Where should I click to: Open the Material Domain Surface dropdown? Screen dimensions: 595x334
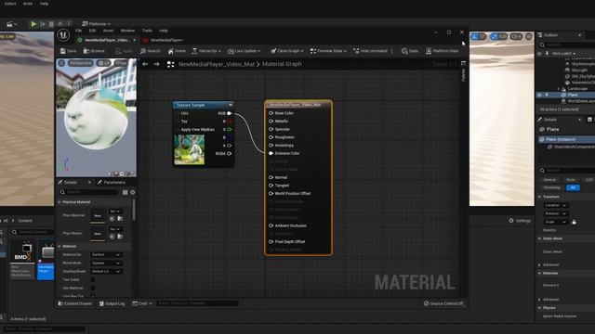(x=106, y=255)
